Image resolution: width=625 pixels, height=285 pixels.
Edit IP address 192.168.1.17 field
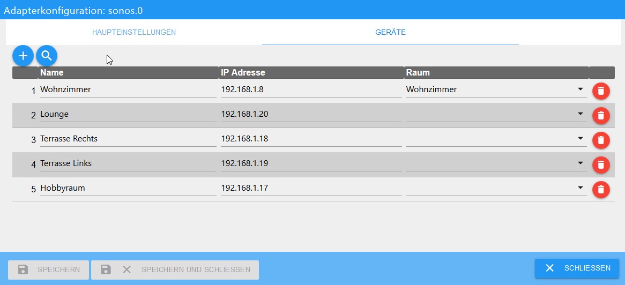click(311, 188)
